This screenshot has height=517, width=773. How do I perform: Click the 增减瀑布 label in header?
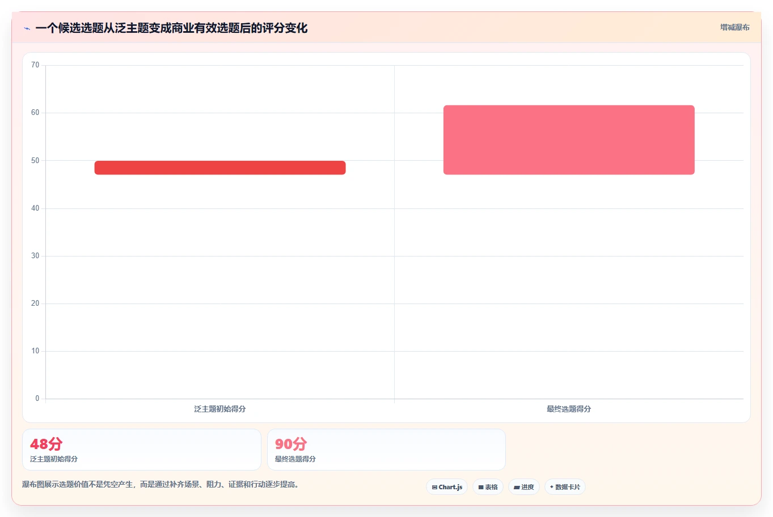(734, 27)
